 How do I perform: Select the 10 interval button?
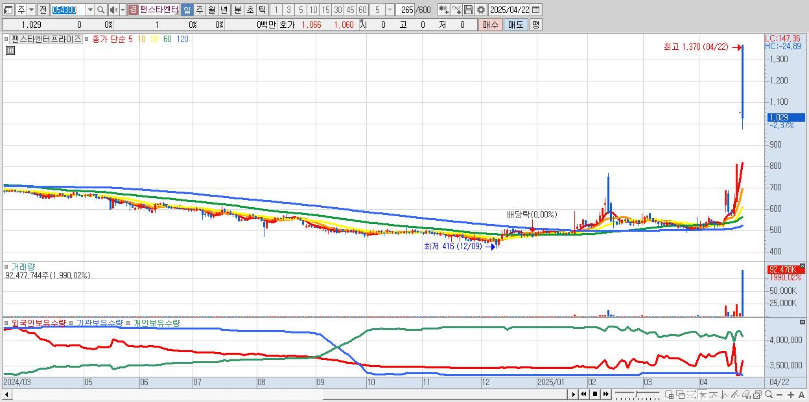point(313,10)
